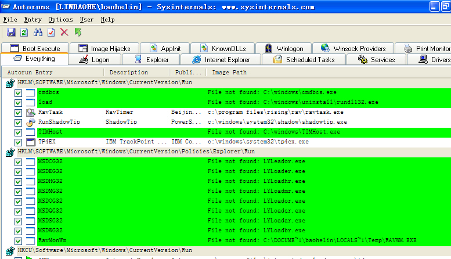Screen dimensions: 451x259
Task: Toggle the TP4EX entry checkbox
Action: click(18, 142)
